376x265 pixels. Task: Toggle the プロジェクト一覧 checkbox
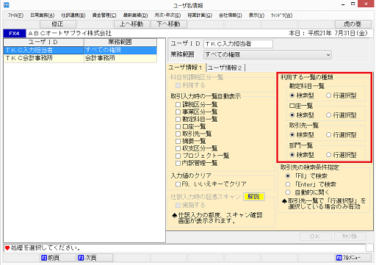point(178,156)
